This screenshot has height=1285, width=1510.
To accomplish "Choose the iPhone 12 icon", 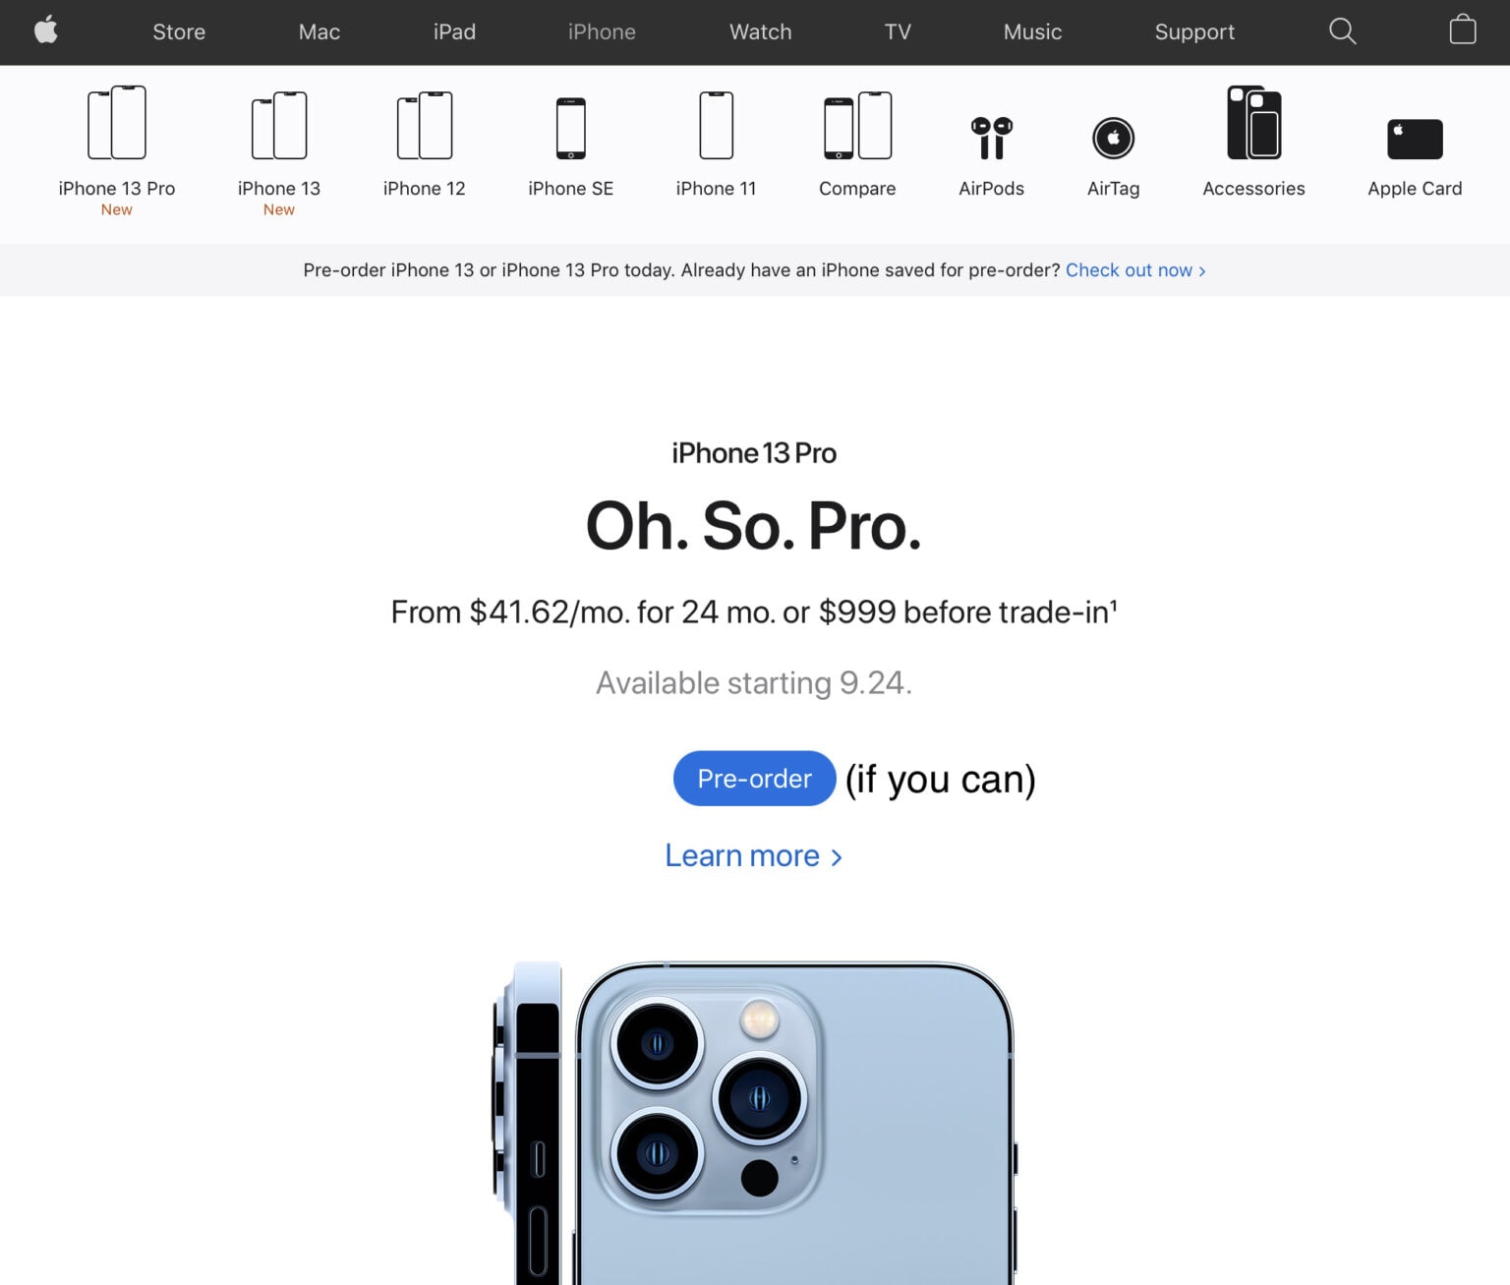I will 425,126.
